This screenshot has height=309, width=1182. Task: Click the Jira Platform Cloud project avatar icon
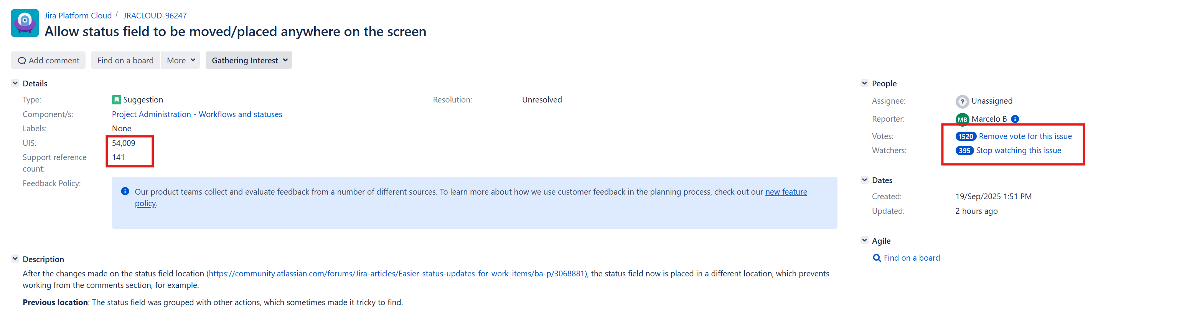[24, 23]
